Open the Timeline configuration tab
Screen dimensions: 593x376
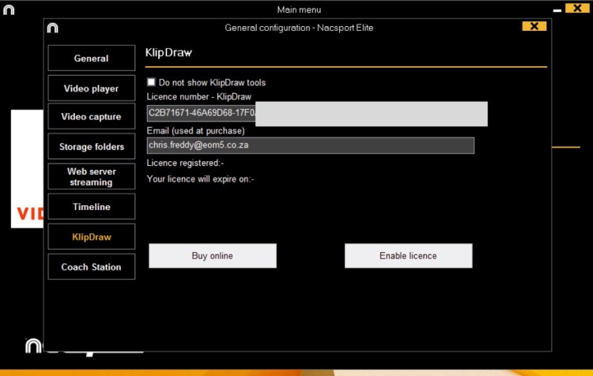pyautogui.click(x=91, y=207)
